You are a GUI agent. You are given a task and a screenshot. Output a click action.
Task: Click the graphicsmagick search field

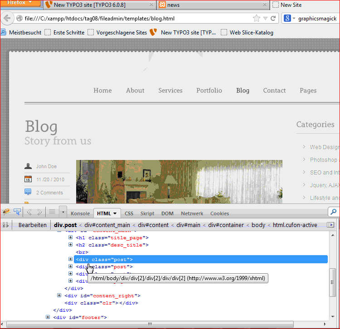pyautogui.click(x=317, y=19)
